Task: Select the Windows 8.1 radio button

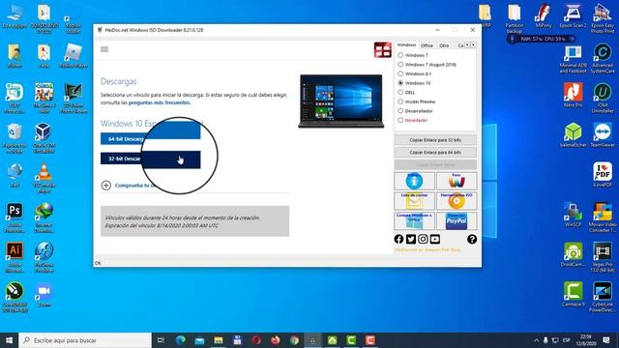Action: point(400,73)
